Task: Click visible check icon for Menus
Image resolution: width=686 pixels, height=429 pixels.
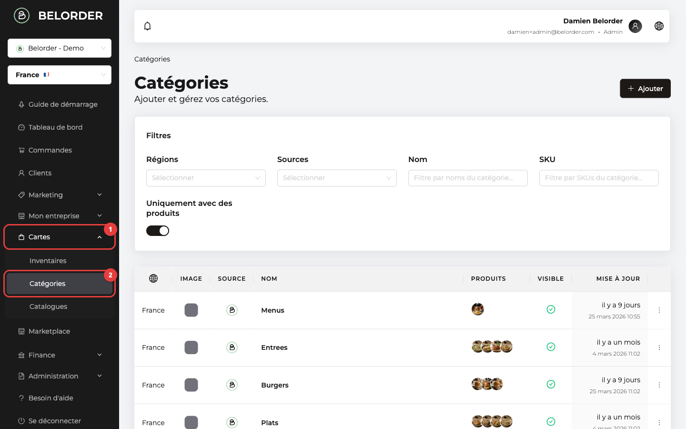Action: pos(551,309)
